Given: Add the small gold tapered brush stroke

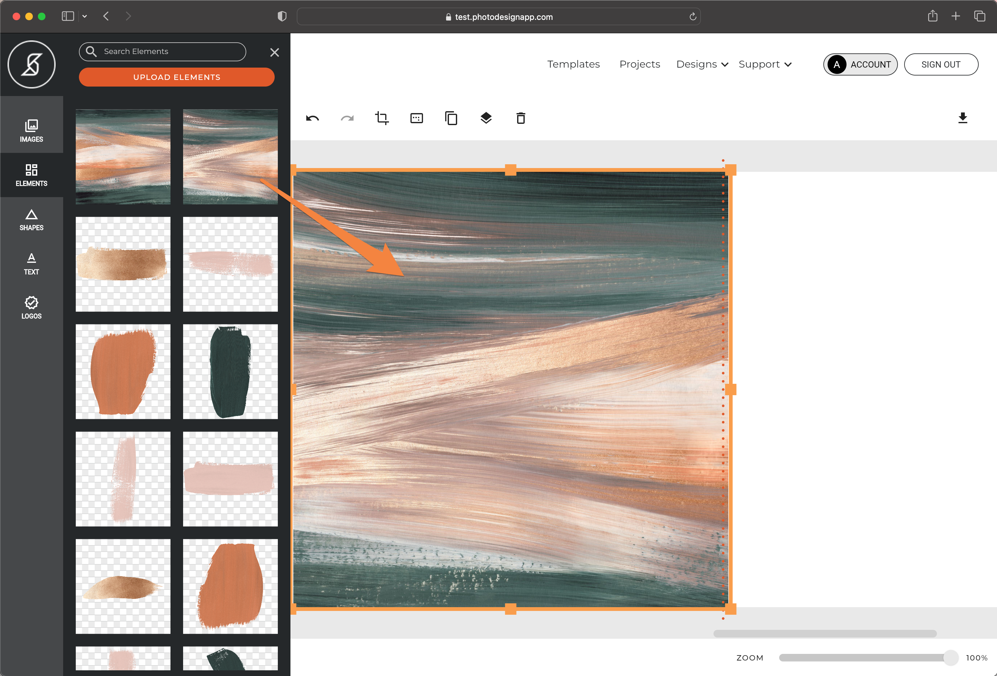Looking at the screenshot, I should pyautogui.click(x=123, y=586).
